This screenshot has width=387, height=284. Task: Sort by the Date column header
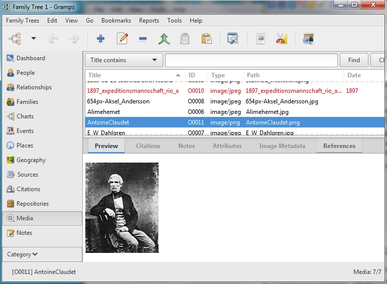tap(364, 75)
